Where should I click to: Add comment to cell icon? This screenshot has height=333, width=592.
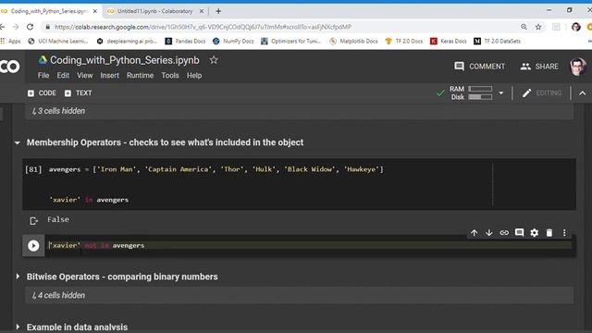(x=519, y=233)
